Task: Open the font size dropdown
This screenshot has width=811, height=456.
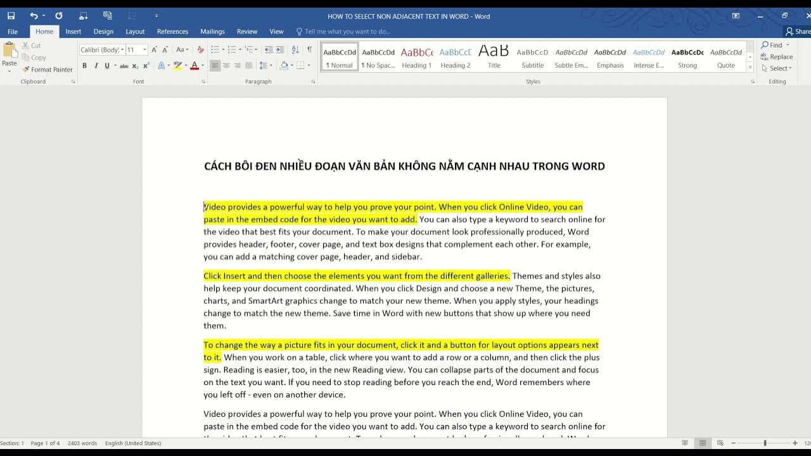Action: click(x=144, y=49)
